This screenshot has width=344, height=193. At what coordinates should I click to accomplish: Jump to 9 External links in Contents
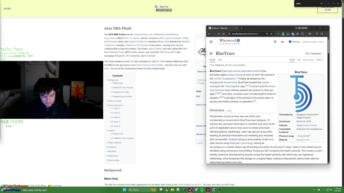pyautogui.click(x=113, y=160)
